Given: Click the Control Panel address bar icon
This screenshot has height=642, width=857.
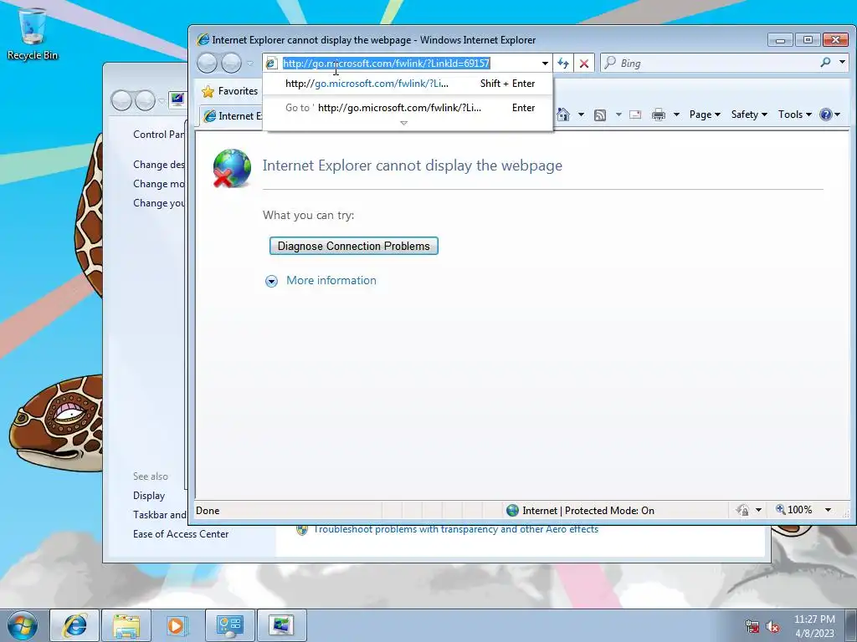Looking at the screenshot, I should coord(177,100).
